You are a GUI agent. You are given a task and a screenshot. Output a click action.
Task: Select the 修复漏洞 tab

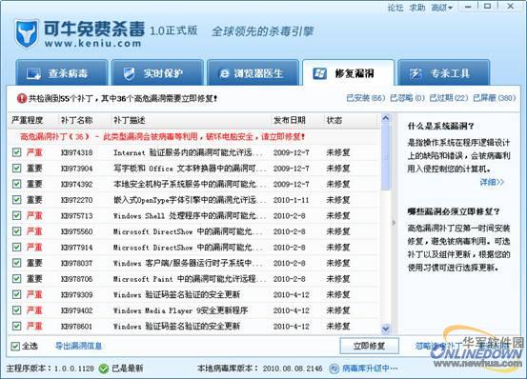(348, 72)
